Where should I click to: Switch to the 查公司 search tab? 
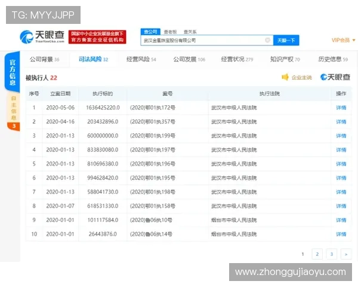coord(150,32)
